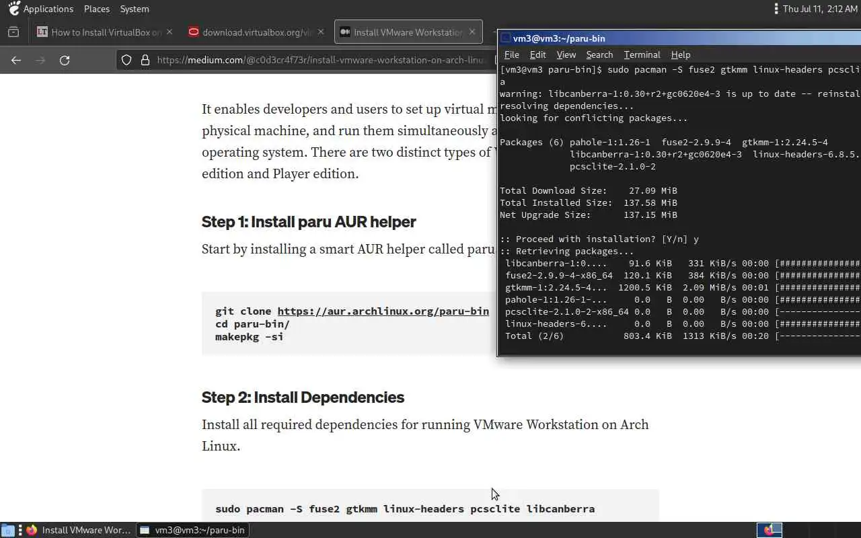
Task: Close the Install VMware Workstation tab
Action: point(472,32)
